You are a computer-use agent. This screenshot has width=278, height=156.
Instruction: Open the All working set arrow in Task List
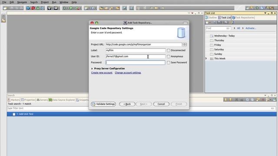coord(235,28)
